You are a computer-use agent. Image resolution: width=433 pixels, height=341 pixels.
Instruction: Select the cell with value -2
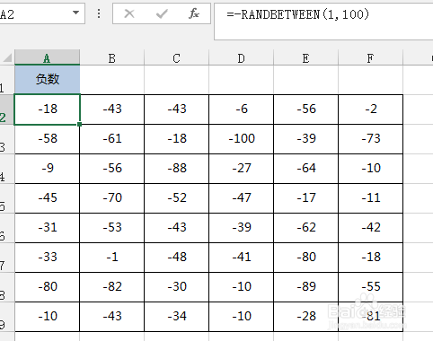coord(370,109)
